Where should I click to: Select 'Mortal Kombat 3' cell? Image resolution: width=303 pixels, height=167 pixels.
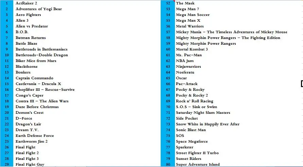coord(192,49)
